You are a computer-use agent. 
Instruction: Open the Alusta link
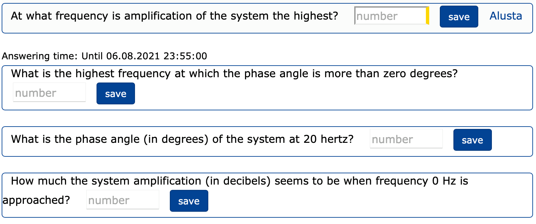[x=505, y=16]
